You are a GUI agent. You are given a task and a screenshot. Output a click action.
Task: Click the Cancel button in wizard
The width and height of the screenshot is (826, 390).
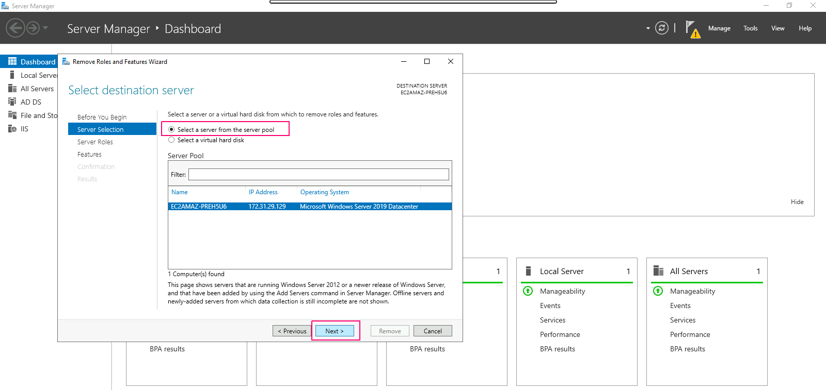coord(433,331)
